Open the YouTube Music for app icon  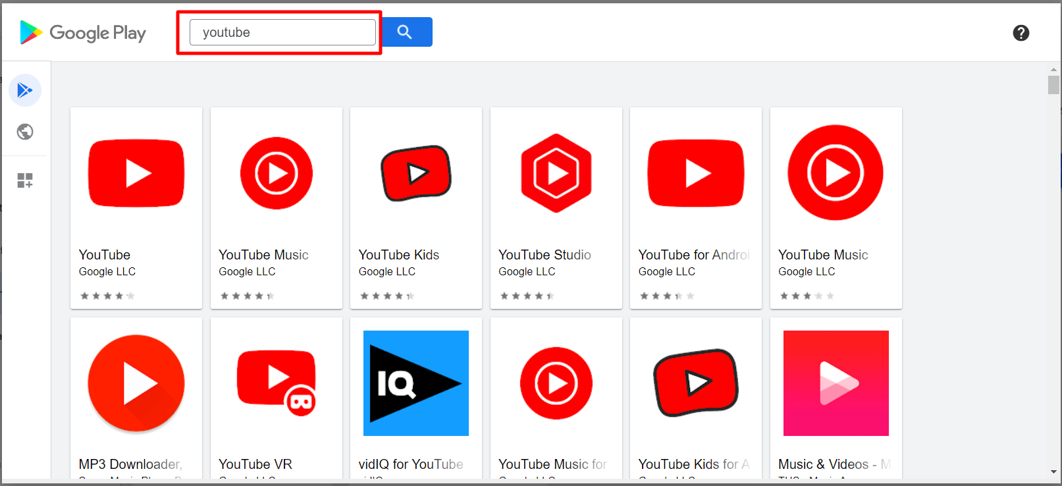(x=556, y=383)
